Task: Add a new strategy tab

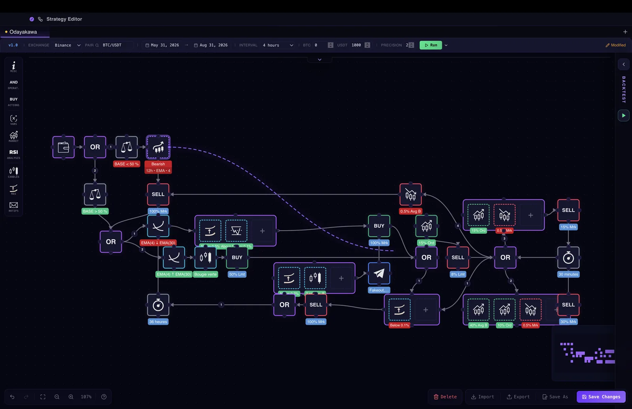Action: [x=625, y=32]
